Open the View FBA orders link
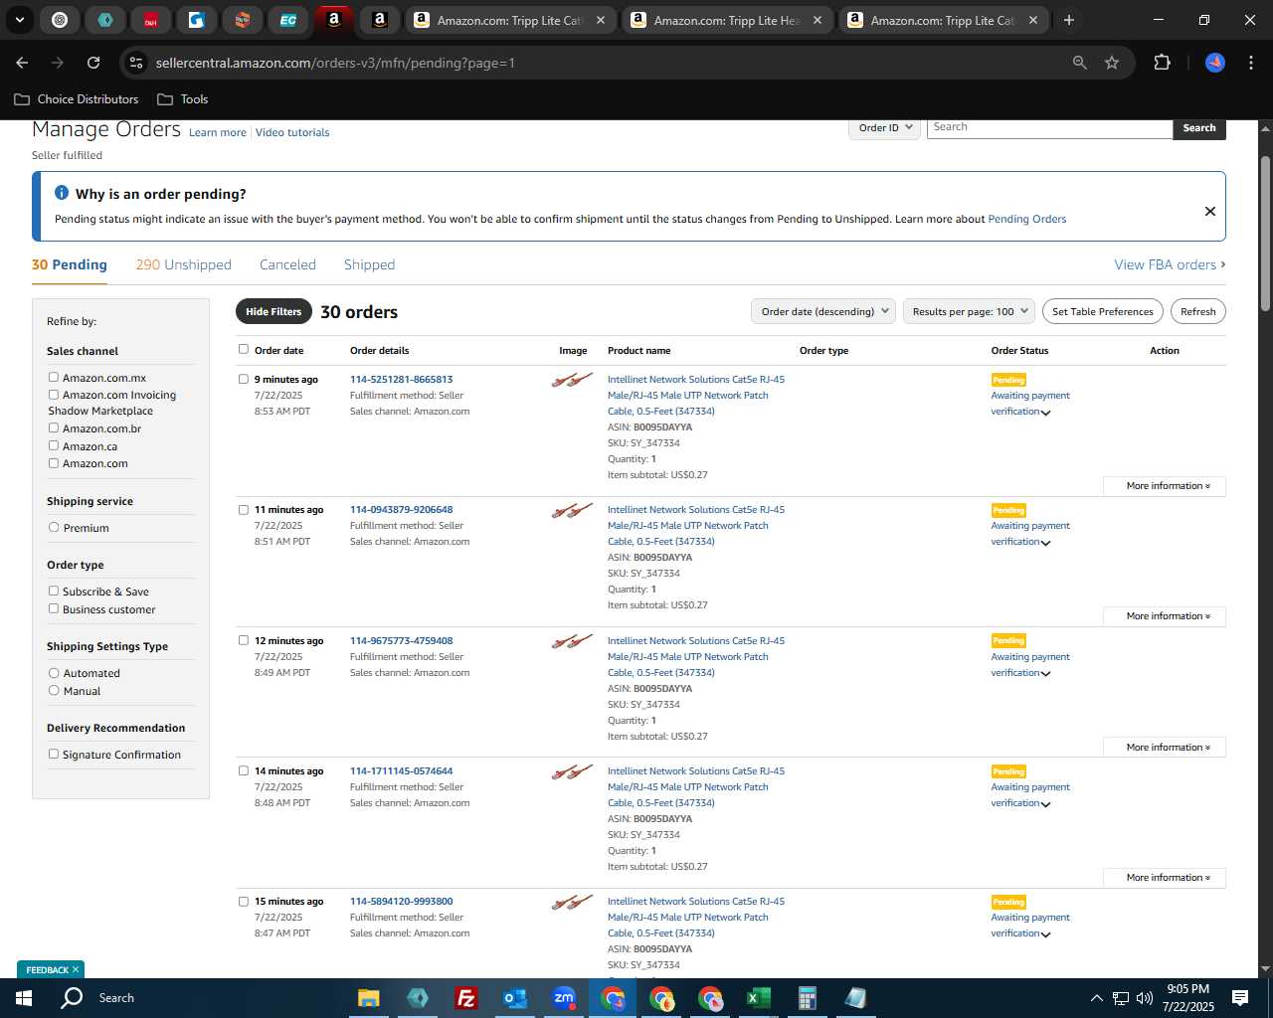 coord(1170,264)
